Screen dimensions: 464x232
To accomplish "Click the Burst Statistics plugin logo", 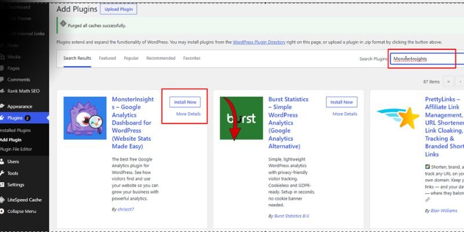I will (241, 118).
